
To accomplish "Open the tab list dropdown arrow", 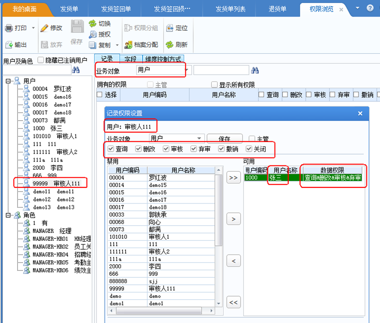I will 358,8.
